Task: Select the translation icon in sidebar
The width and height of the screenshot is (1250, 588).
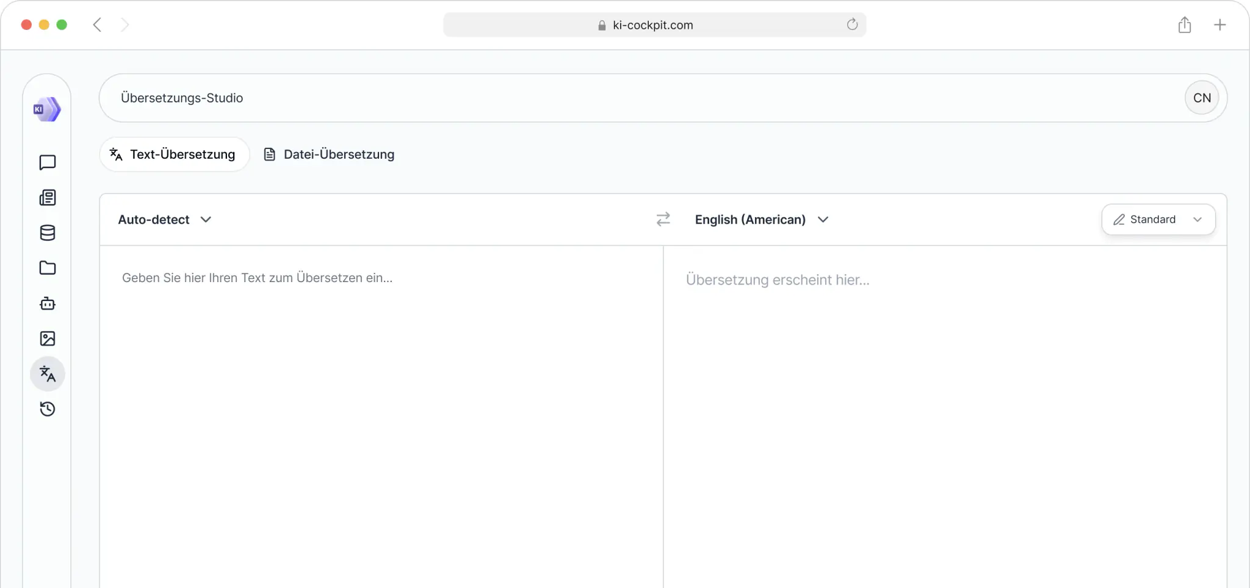Action: click(48, 374)
